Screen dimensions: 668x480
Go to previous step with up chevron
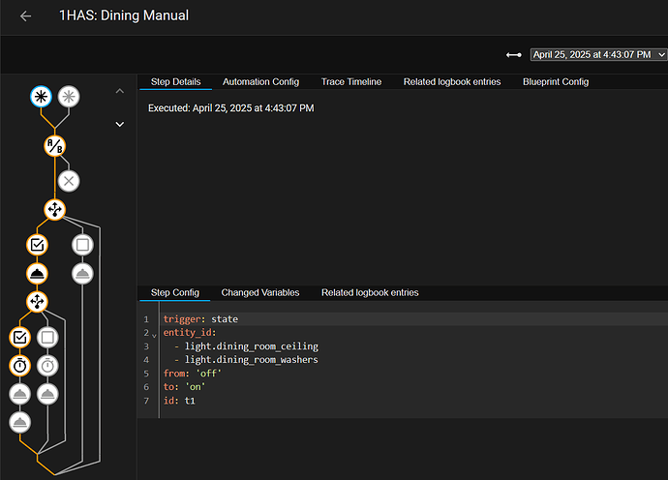tap(120, 91)
